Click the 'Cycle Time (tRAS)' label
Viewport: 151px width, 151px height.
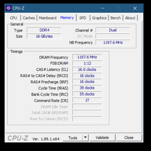[x=53, y=88]
